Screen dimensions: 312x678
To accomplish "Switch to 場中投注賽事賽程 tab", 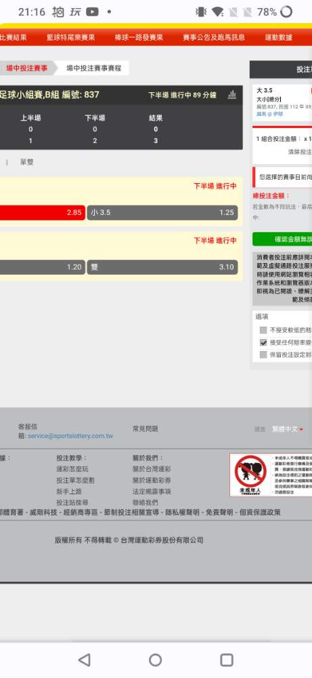I will point(93,68).
